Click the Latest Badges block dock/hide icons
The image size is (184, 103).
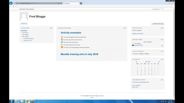(x=162, y=51)
